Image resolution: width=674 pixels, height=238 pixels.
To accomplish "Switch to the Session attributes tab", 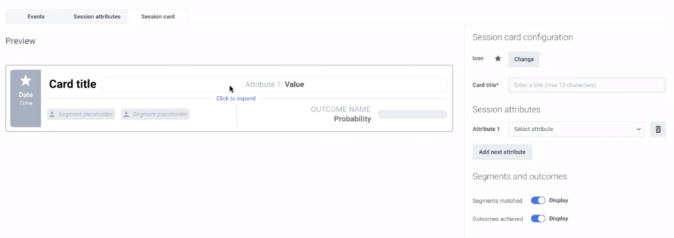I will (96, 17).
